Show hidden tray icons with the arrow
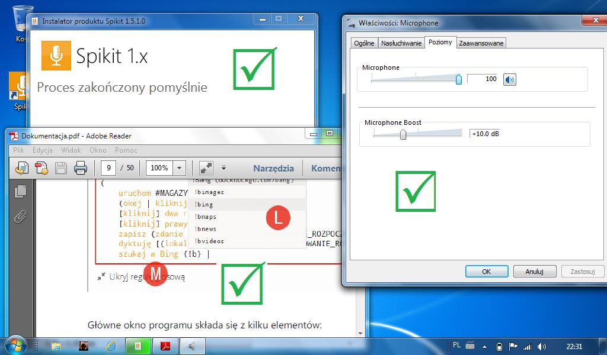Screen dimensions: 607x355 (484, 347)
